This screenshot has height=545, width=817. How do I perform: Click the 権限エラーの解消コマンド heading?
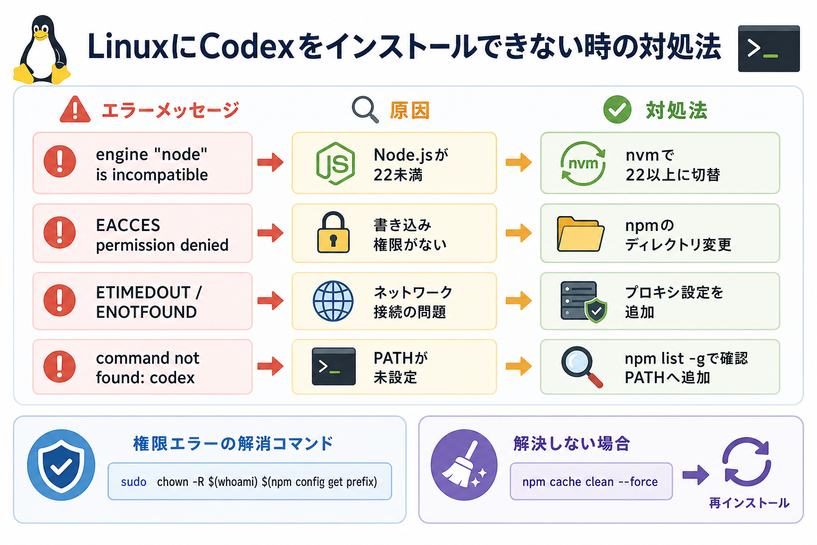[233, 443]
